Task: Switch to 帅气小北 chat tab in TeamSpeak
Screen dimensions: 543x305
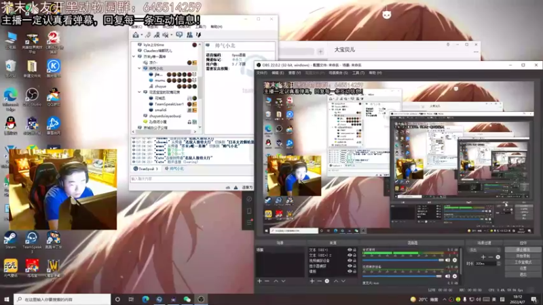Action: pos(174,169)
